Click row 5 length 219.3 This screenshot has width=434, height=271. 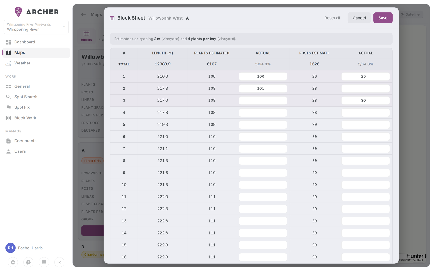click(x=163, y=125)
